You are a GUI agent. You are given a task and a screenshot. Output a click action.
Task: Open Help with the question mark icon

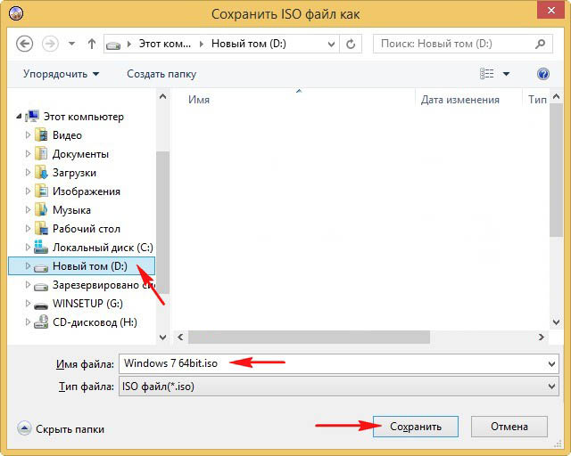pos(543,74)
